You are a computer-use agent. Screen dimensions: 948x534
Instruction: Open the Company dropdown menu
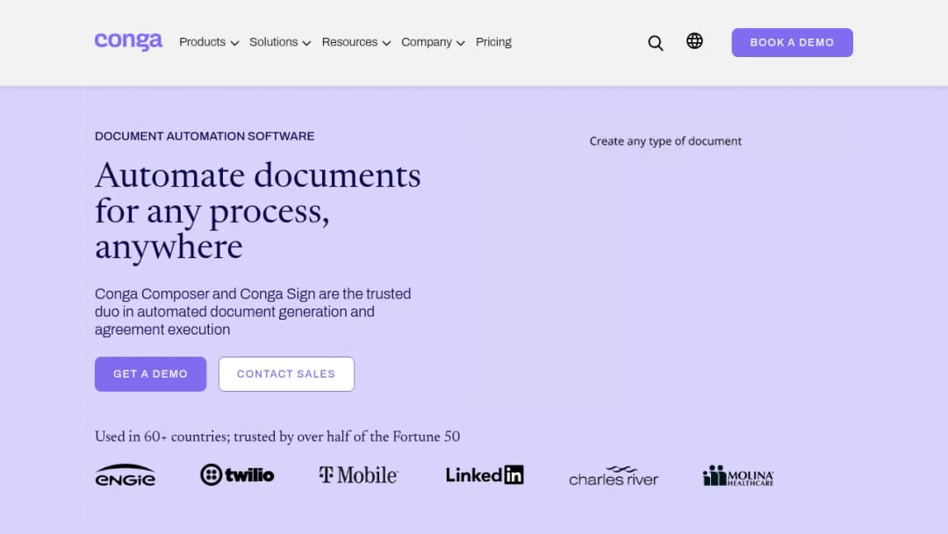tap(433, 42)
